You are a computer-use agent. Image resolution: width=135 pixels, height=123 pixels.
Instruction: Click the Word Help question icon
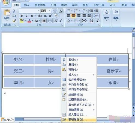133,5
